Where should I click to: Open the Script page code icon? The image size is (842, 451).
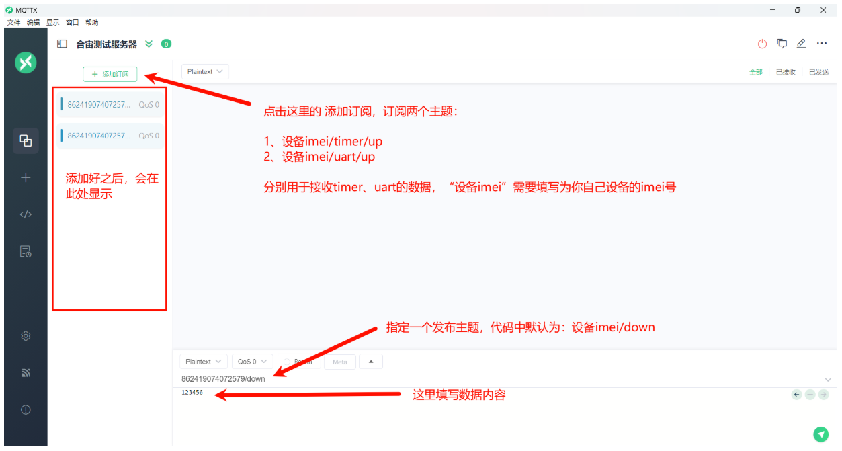[x=26, y=214]
